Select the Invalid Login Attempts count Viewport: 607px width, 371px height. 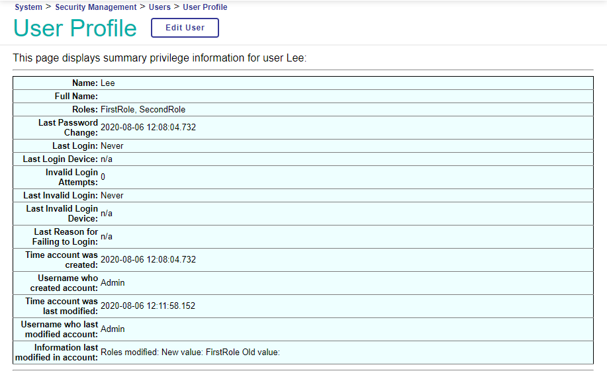103,177
